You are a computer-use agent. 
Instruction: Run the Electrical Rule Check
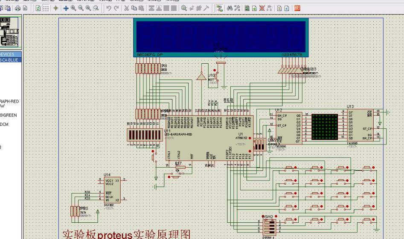point(287,8)
